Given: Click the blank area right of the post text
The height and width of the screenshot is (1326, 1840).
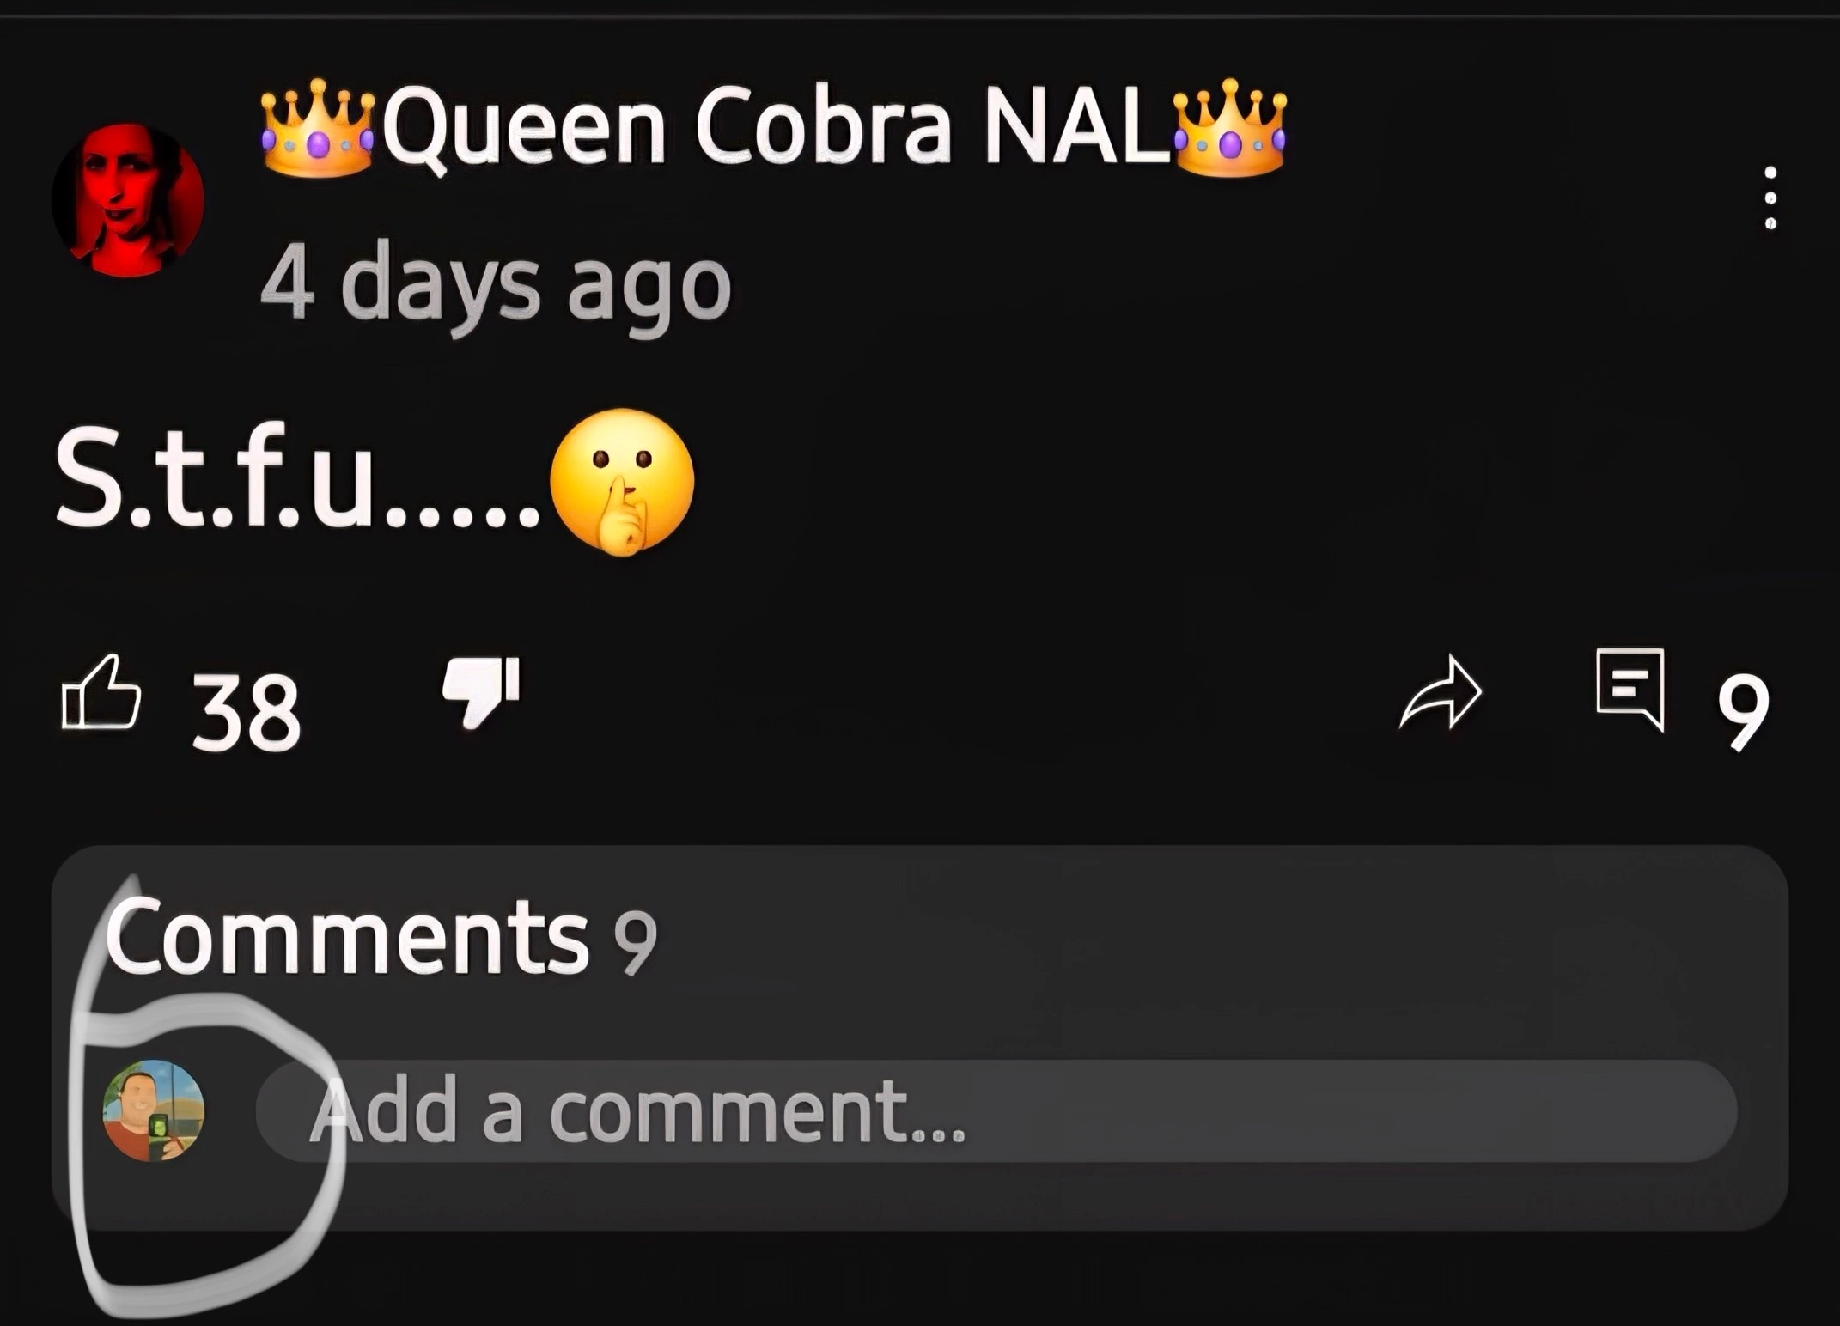Looking at the screenshot, I should pos(1246,481).
